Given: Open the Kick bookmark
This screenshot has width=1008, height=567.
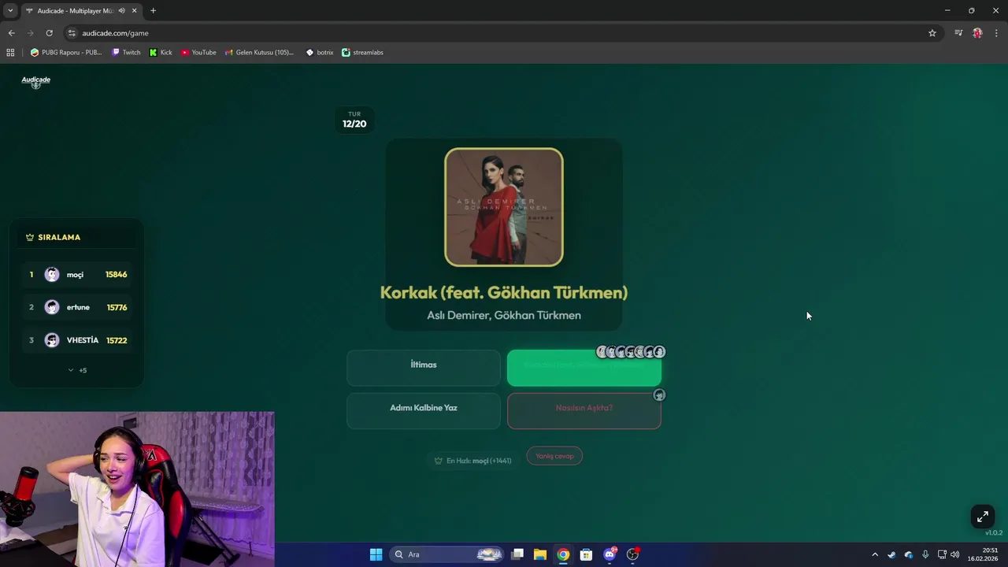Looking at the screenshot, I should click(x=161, y=53).
